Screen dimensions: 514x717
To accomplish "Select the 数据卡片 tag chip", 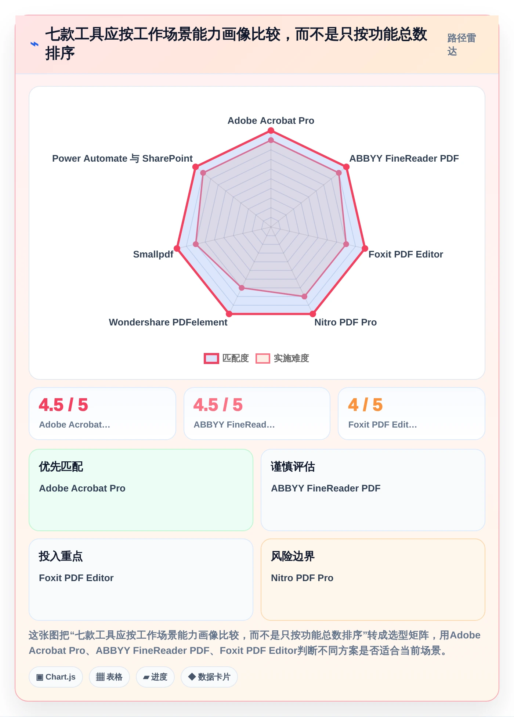I will (209, 677).
